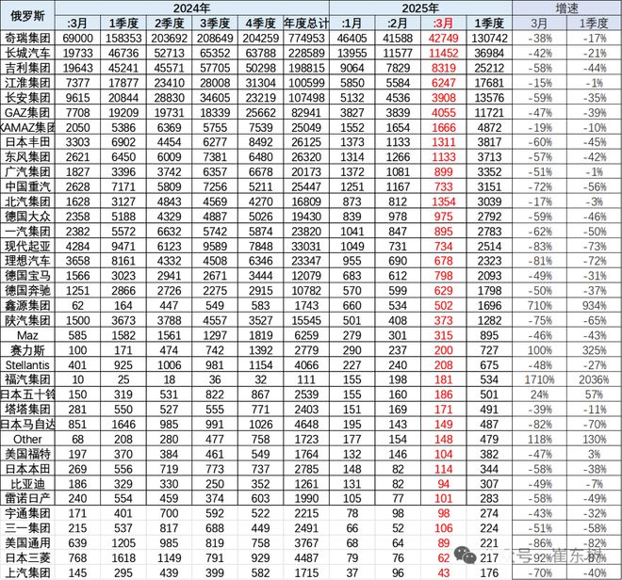Select the 日本三菱 row label
The height and width of the screenshot is (580, 622).
27,557
